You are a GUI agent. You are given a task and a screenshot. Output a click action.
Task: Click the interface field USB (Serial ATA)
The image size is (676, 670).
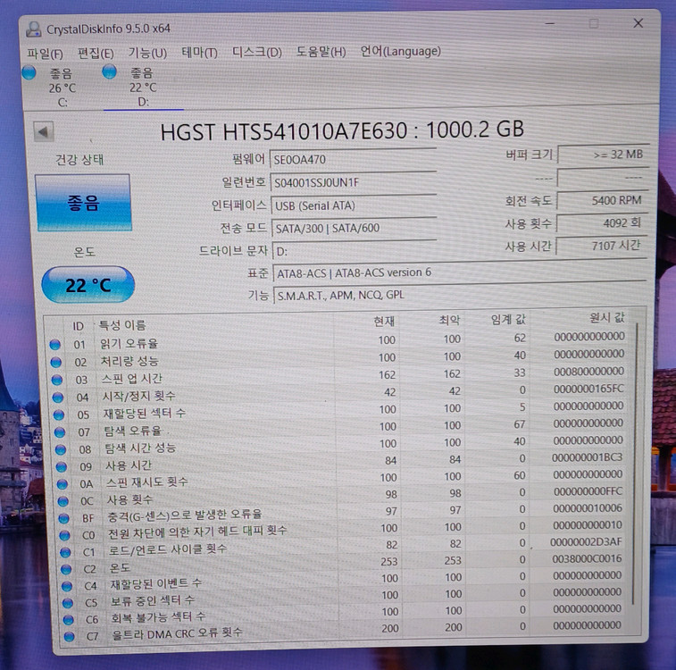click(x=354, y=205)
